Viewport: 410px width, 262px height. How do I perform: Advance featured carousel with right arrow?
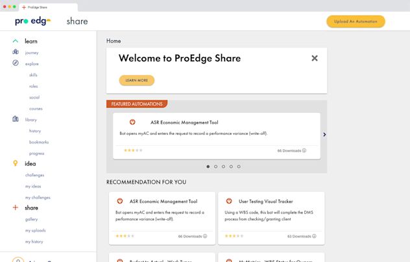[x=324, y=134]
